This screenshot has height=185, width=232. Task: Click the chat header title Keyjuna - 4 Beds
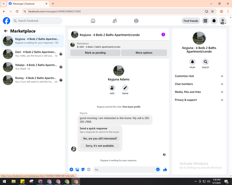coord(110,35)
